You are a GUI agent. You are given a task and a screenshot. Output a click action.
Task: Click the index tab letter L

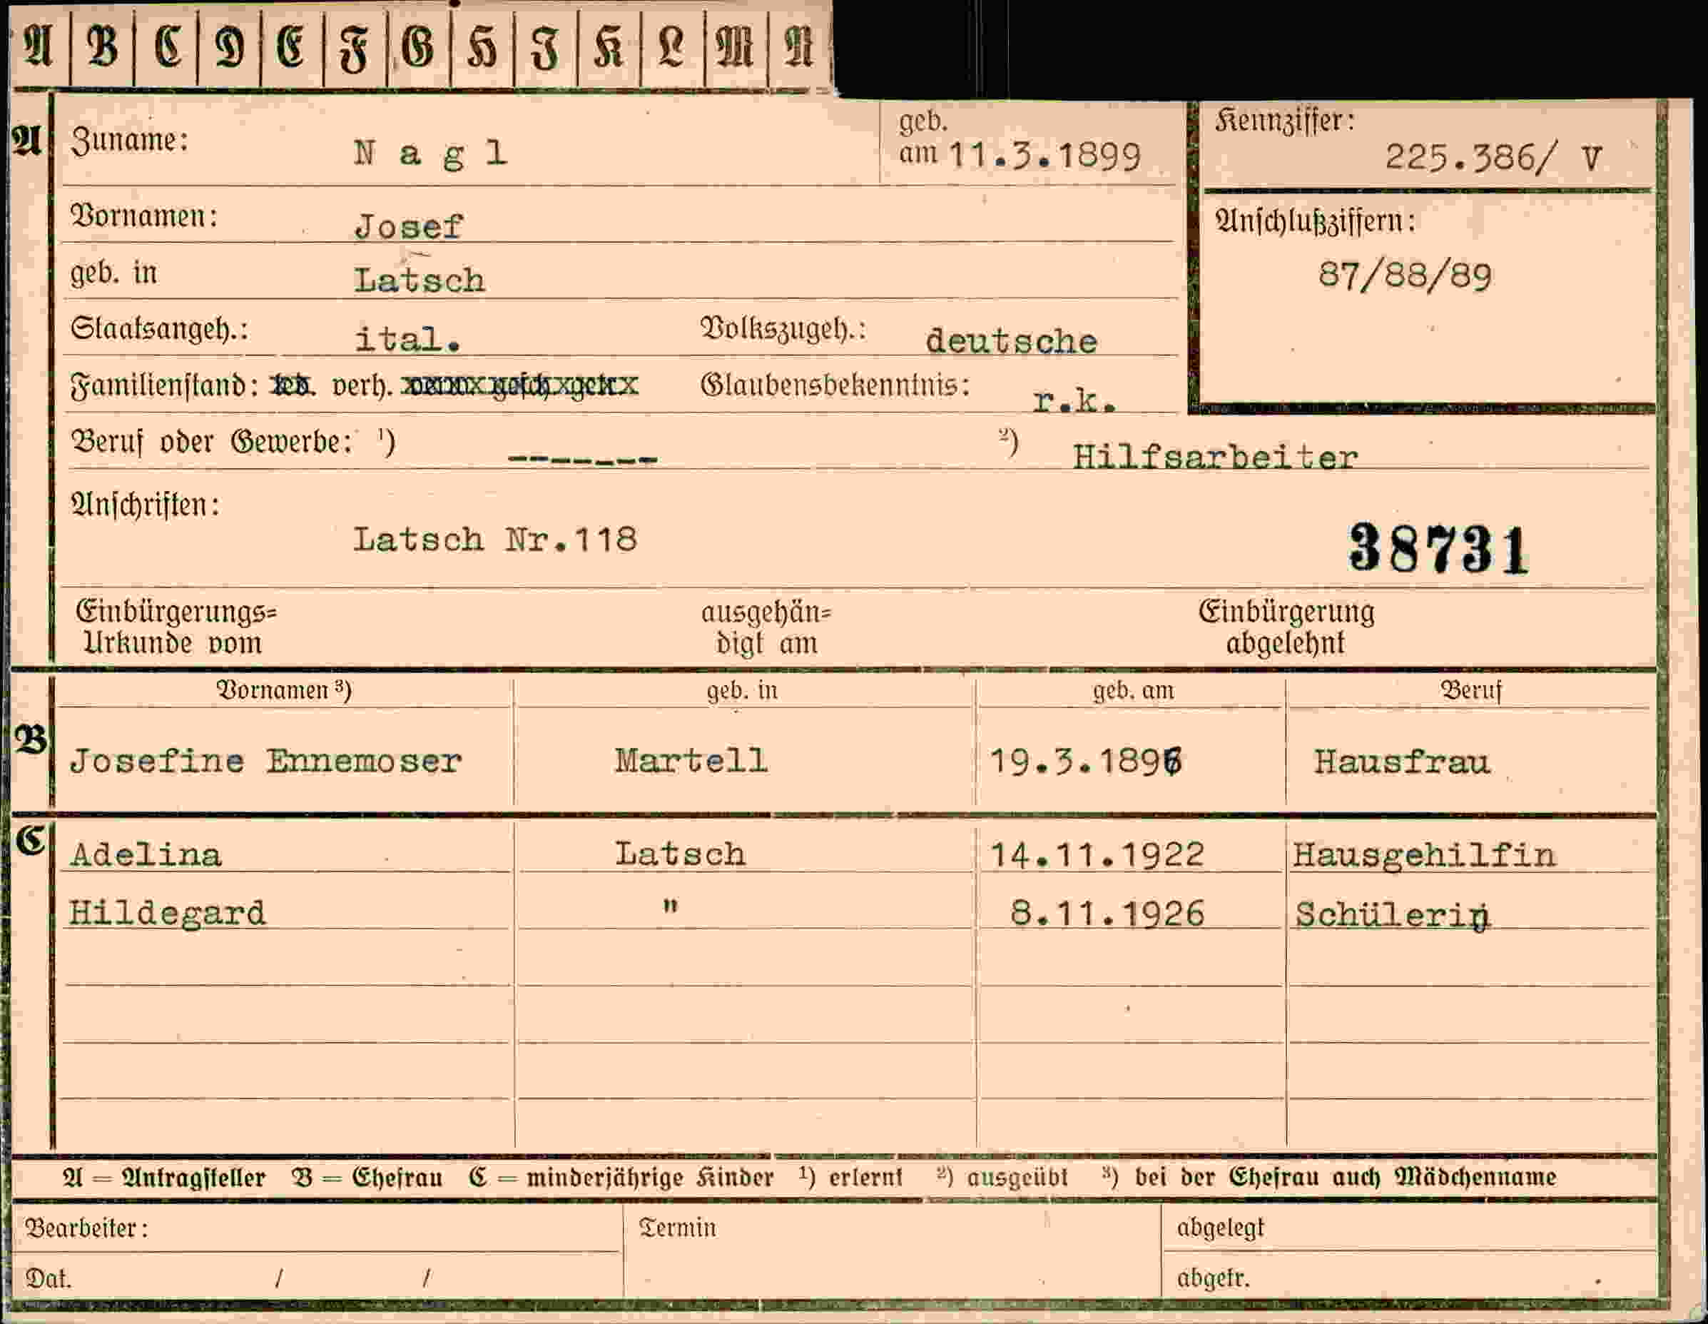(x=671, y=47)
